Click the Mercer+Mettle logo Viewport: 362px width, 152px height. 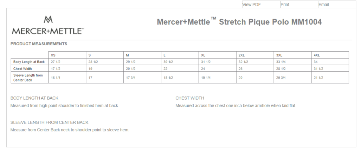48,25
